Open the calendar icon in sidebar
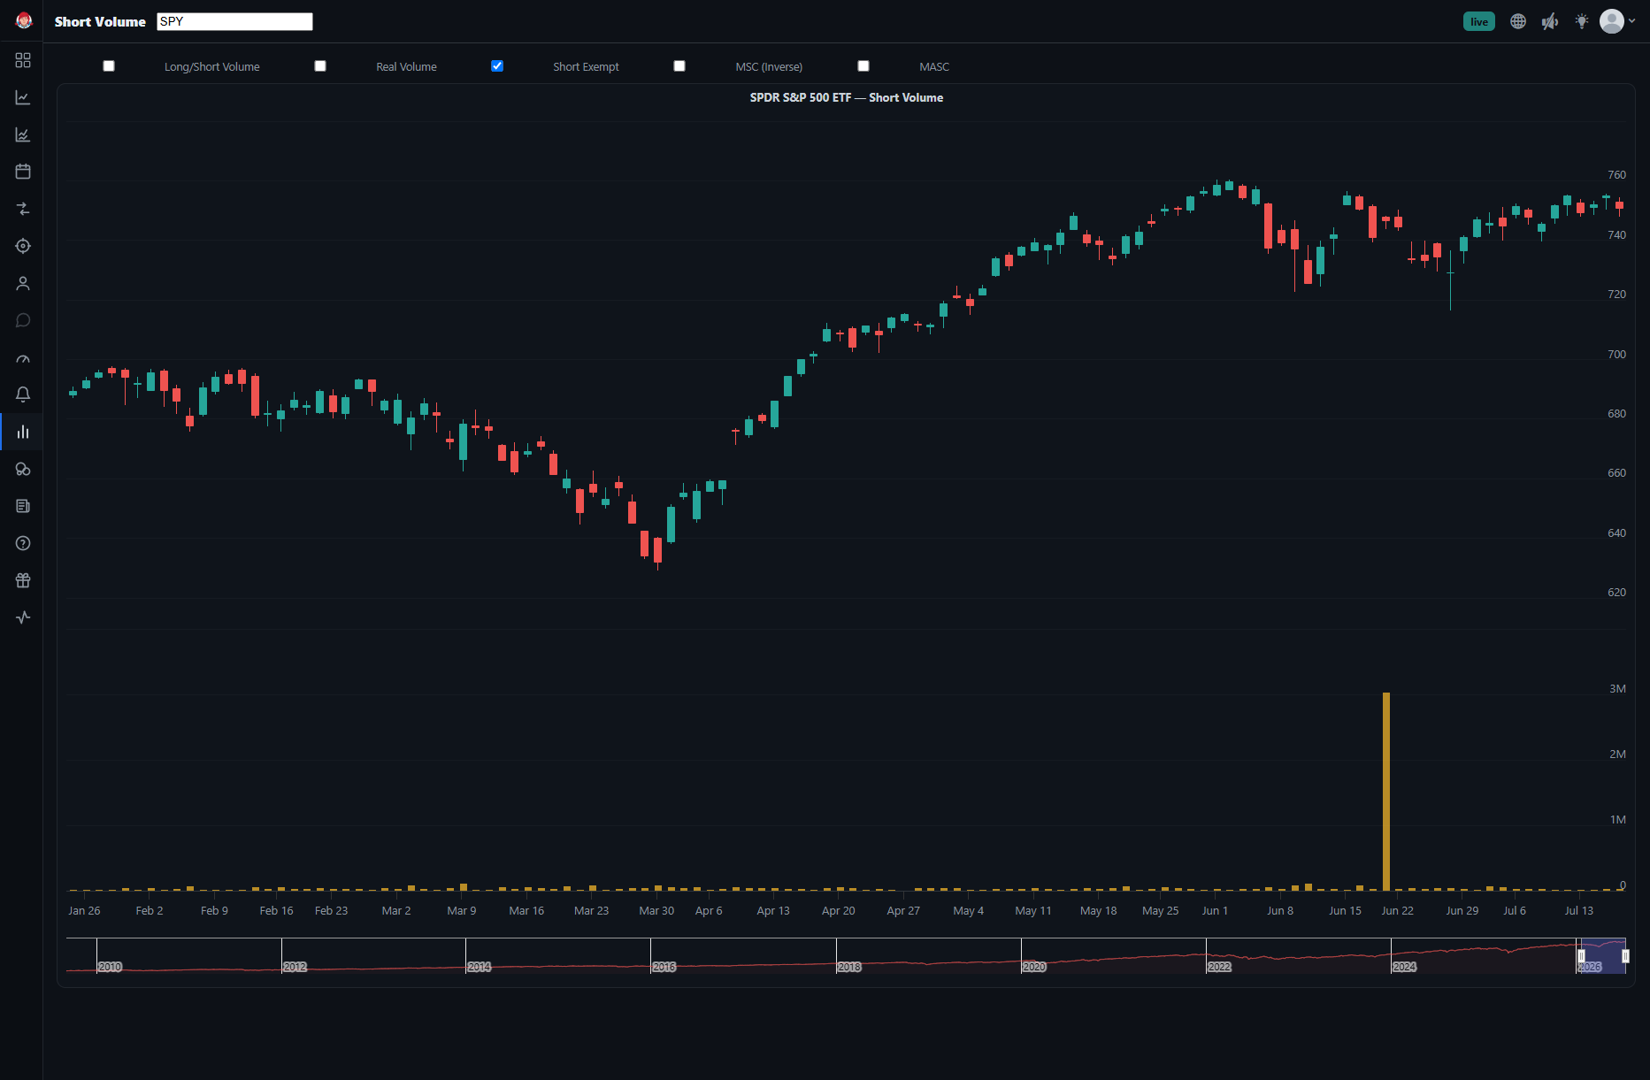Viewport: 1650px width, 1080px height. [x=23, y=172]
